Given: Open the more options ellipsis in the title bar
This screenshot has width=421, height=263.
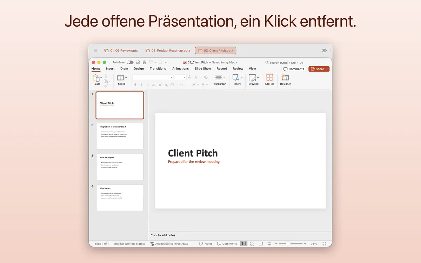Looking at the screenshot, I should [166, 62].
